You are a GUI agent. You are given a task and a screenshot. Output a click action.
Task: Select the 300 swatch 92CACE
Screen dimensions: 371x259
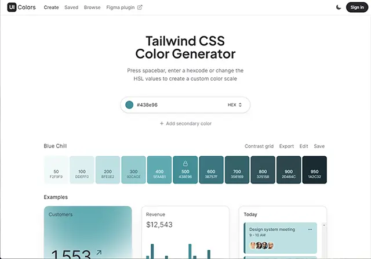click(133, 170)
